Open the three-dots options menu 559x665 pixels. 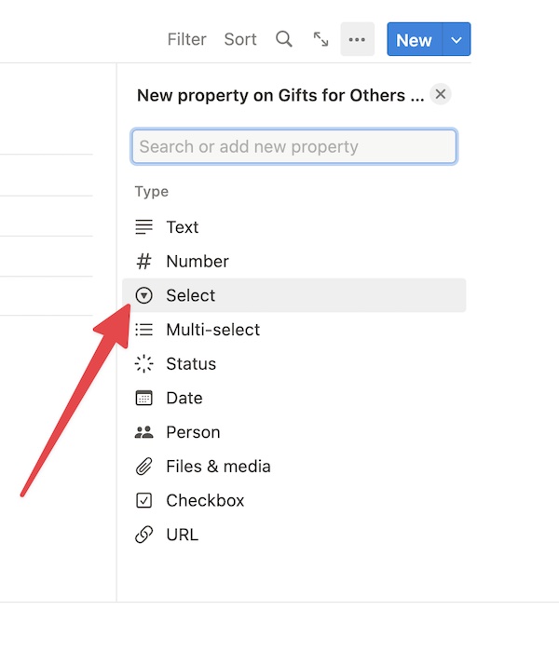coord(357,39)
